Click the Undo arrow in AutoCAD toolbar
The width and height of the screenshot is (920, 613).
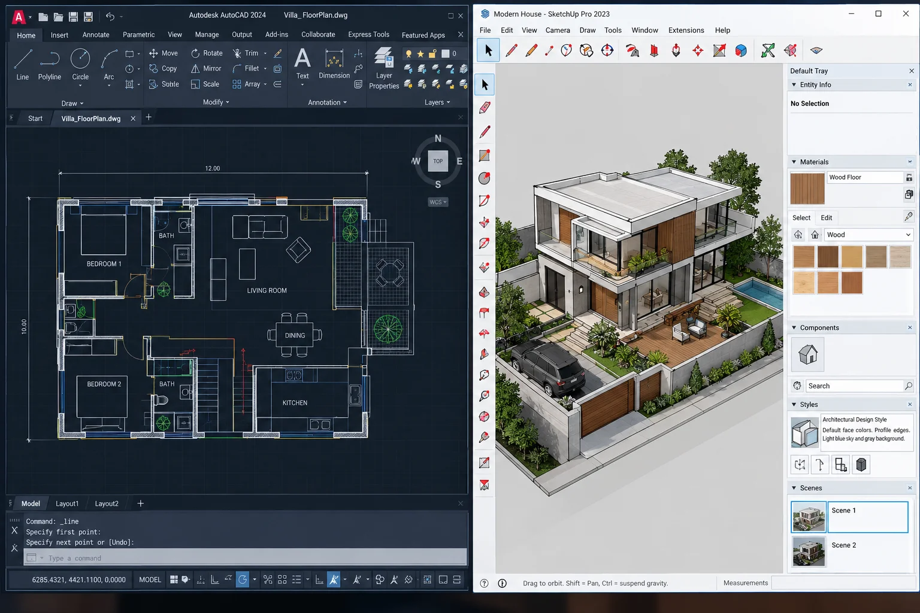(x=110, y=16)
